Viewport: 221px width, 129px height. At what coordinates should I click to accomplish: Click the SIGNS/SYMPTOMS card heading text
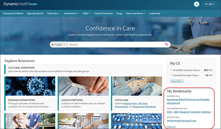tap(72, 100)
